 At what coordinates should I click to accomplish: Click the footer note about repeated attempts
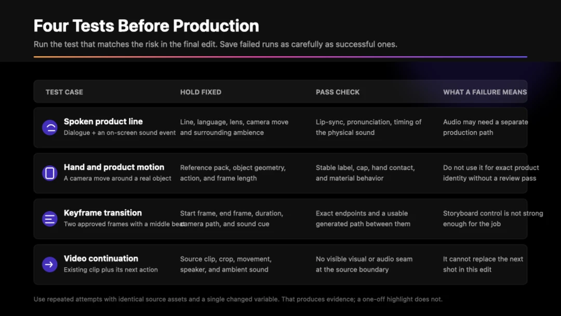coord(238,299)
